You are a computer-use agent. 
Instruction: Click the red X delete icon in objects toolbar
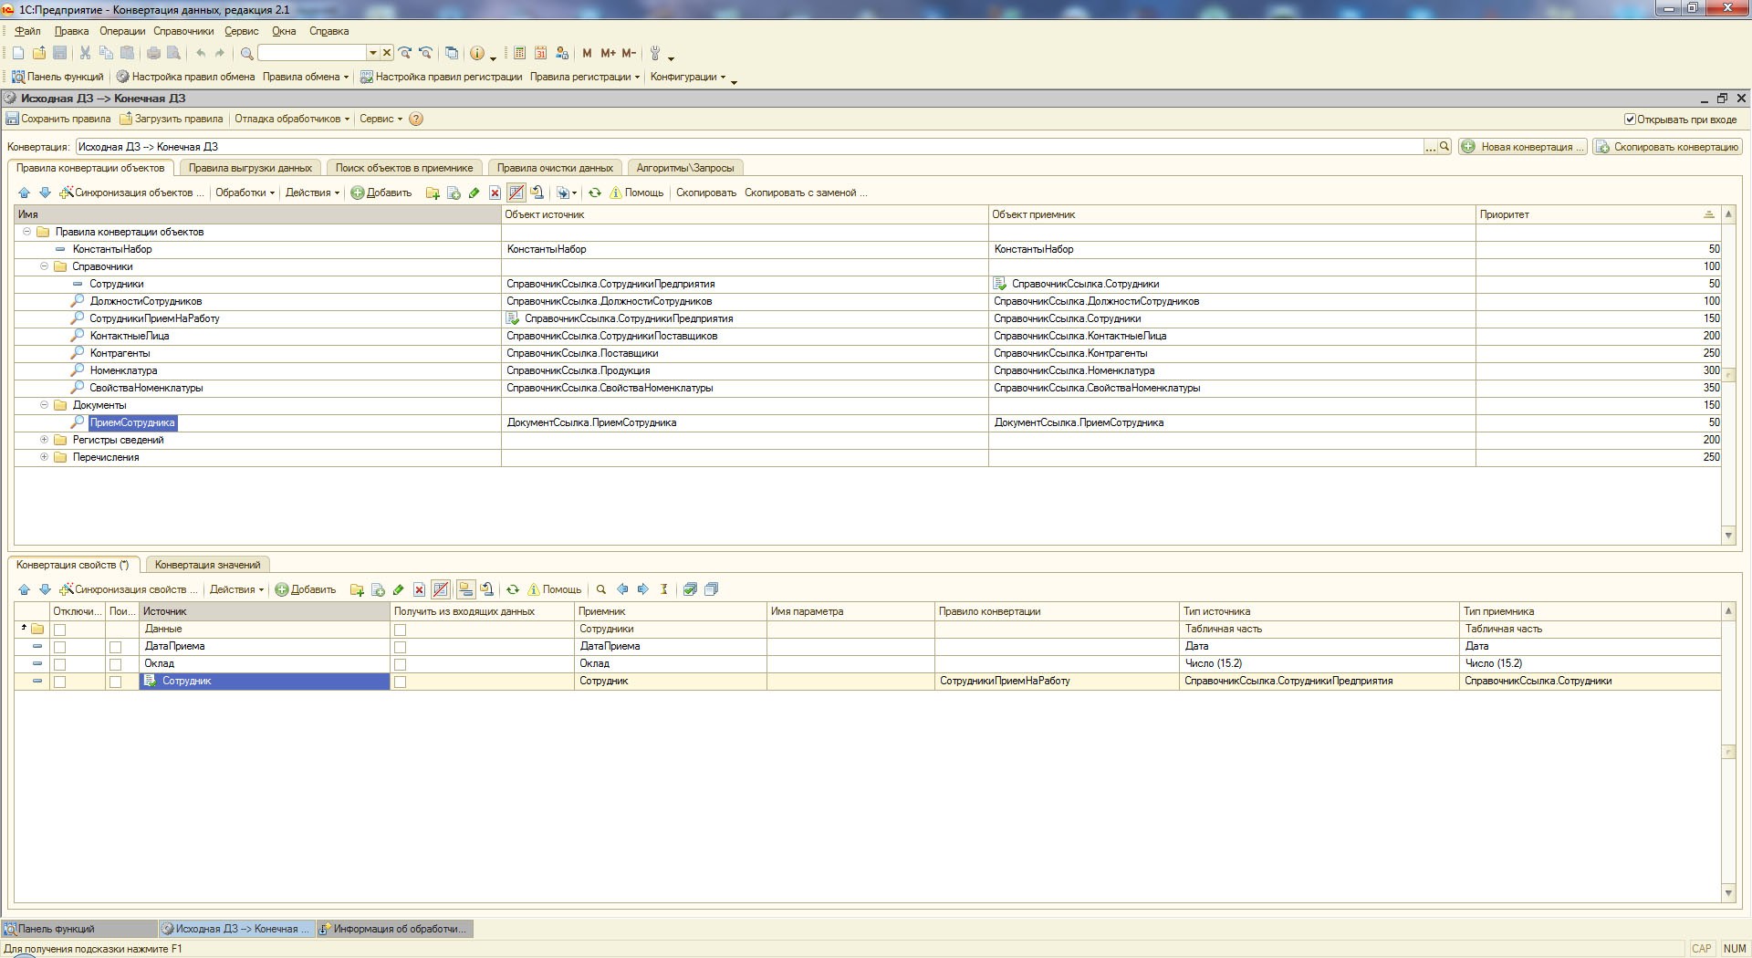495,193
